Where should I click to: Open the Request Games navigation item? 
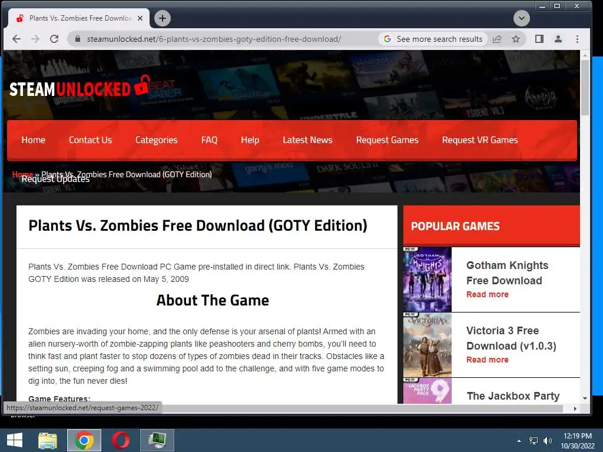[x=387, y=140]
